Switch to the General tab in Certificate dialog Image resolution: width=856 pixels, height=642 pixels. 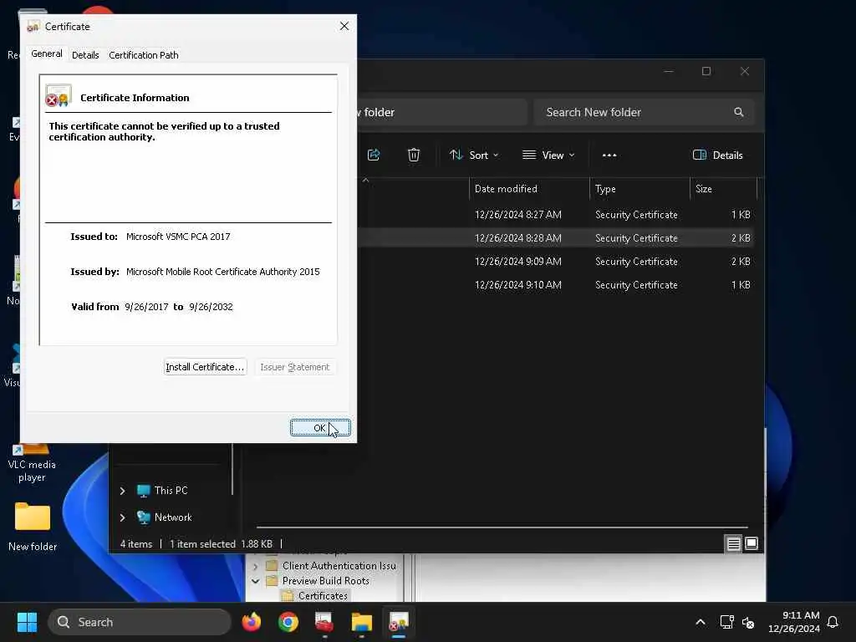(x=47, y=54)
